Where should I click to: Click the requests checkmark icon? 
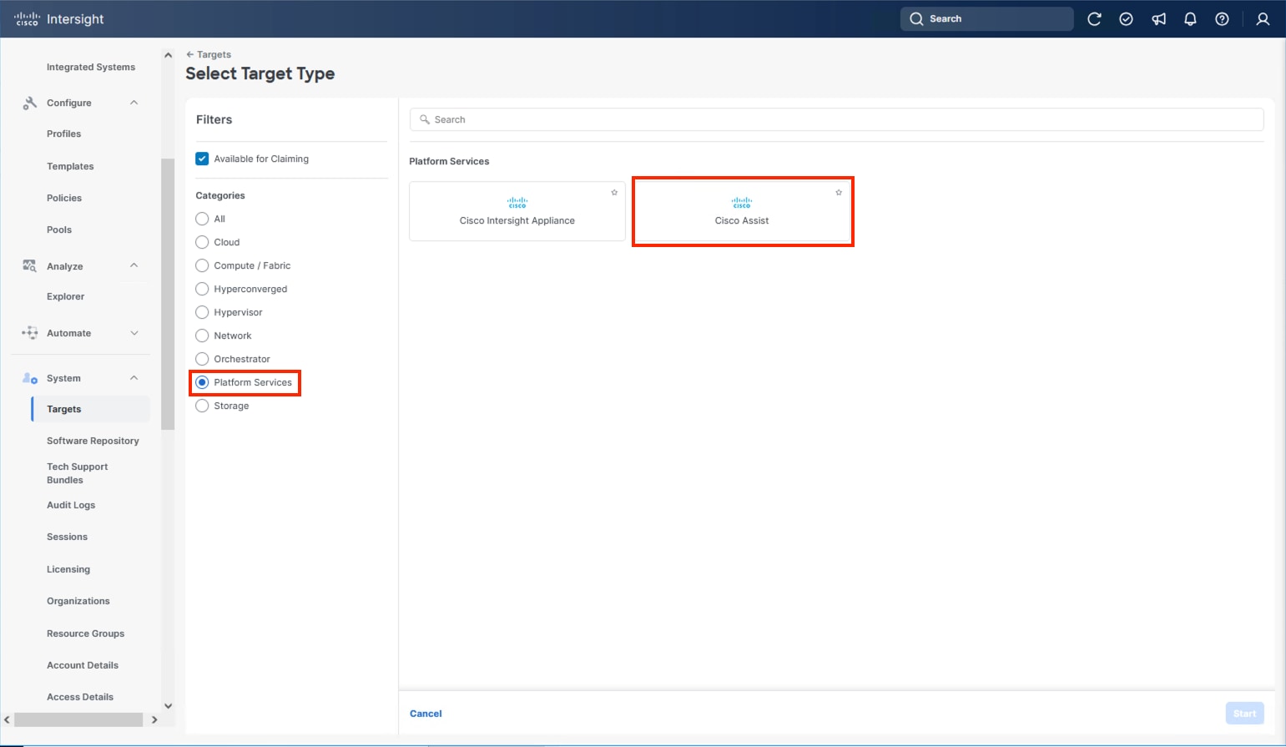pyautogui.click(x=1126, y=18)
